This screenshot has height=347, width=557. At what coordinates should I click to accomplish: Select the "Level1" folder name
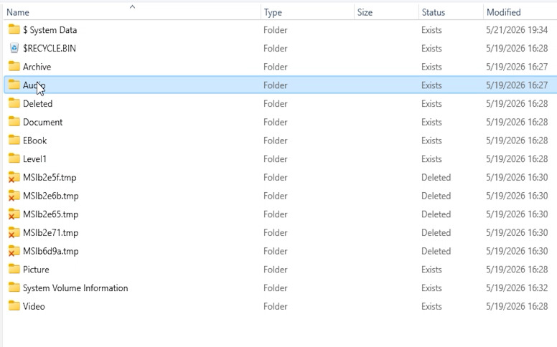click(34, 159)
